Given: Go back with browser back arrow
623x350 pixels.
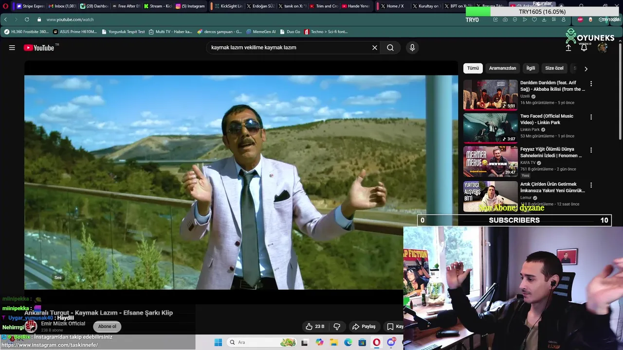Looking at the screenshot, I should pyautogui.click(x=5, y=19).
